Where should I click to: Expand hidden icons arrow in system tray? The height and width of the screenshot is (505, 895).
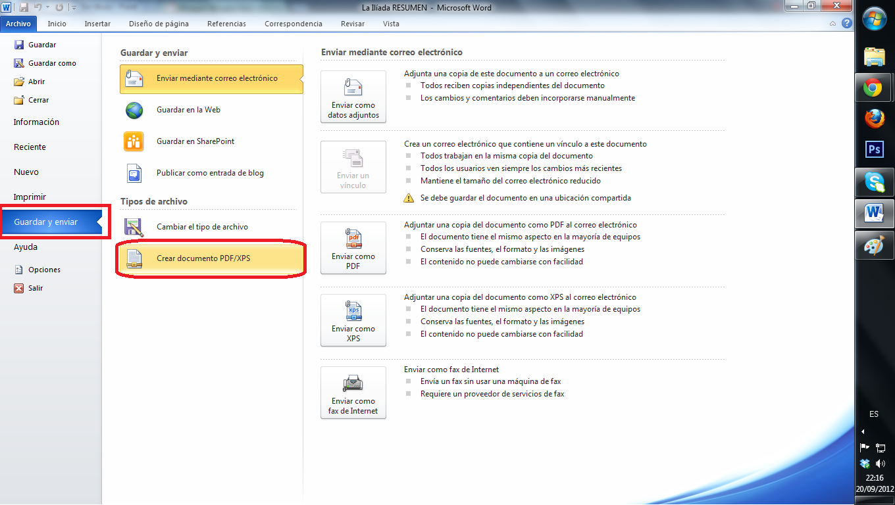click(x=862, y=431)
